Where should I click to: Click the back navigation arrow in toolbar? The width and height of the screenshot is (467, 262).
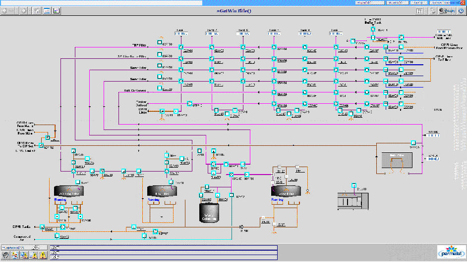pos(5,10)
